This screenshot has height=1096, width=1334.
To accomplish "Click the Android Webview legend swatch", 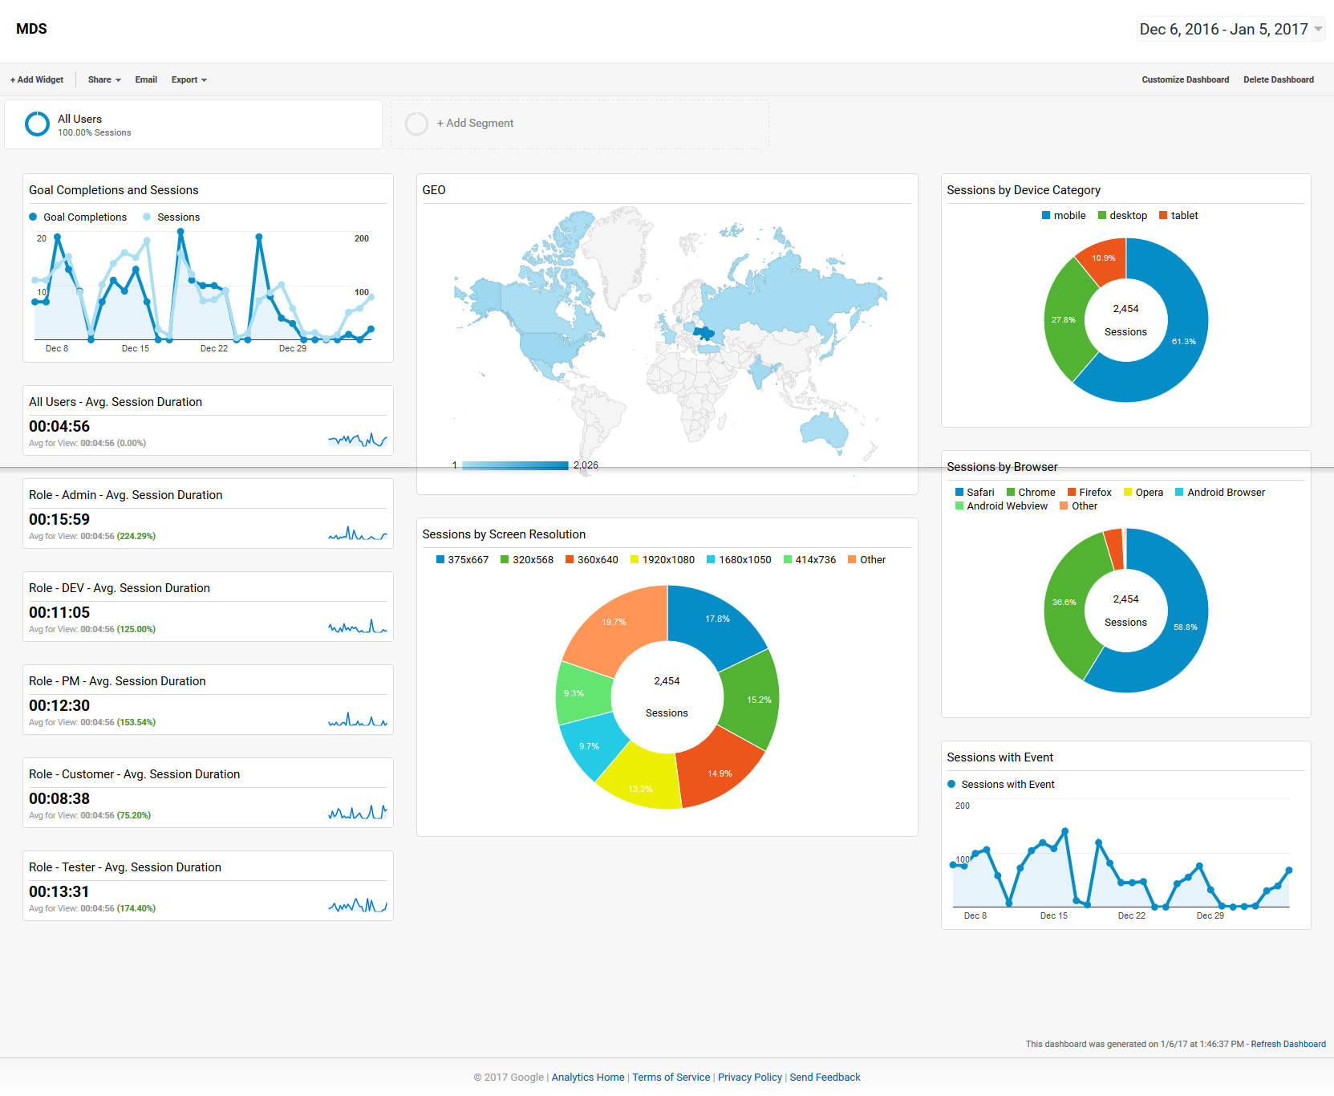I will click(x=959, y=505).
